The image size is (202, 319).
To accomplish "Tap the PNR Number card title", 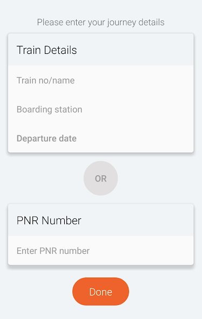I will point(49,220).
